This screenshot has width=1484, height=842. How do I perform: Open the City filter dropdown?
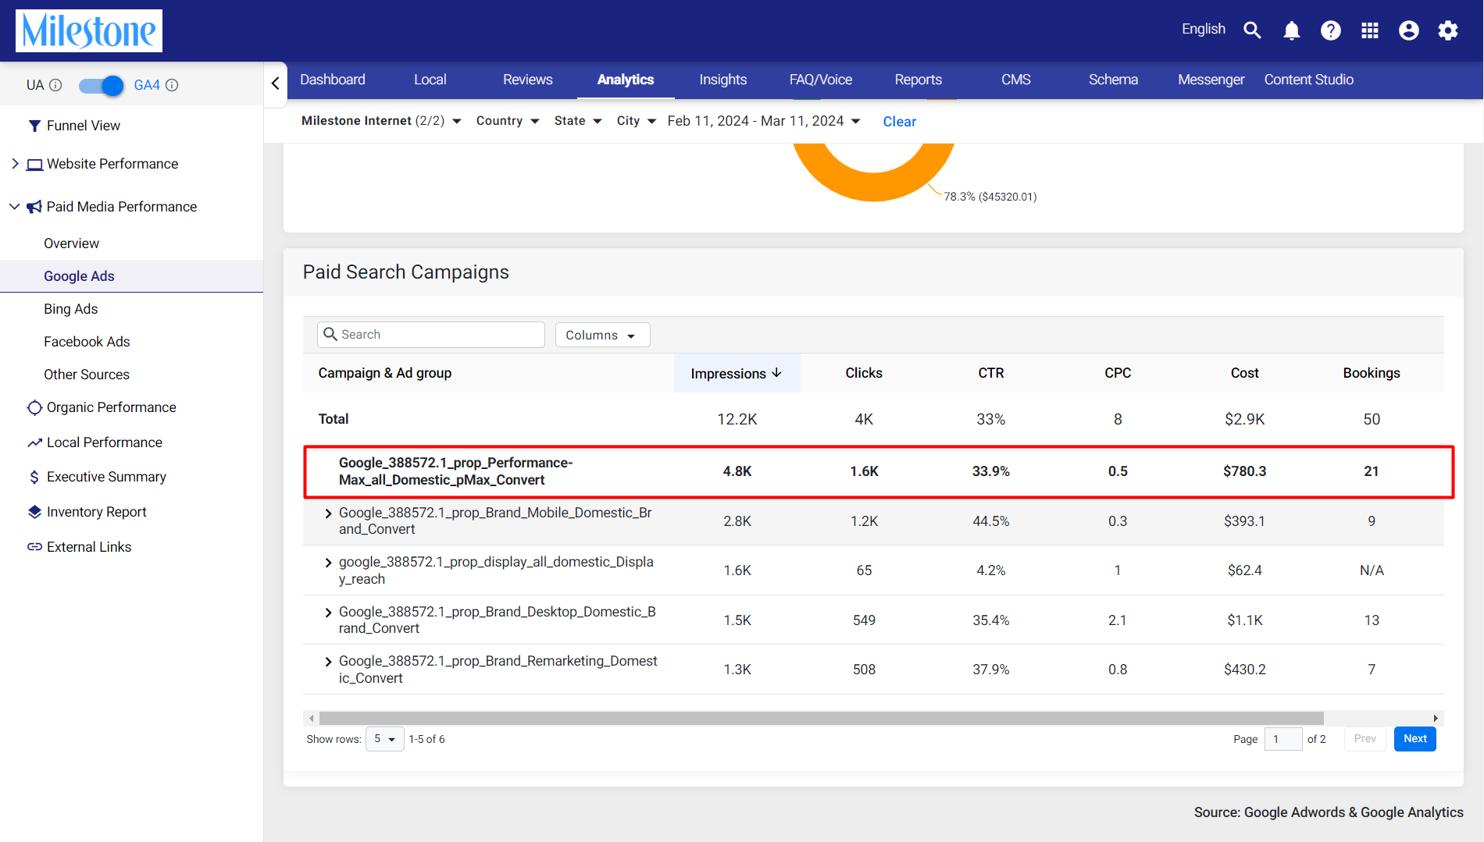tap(637, 121)
